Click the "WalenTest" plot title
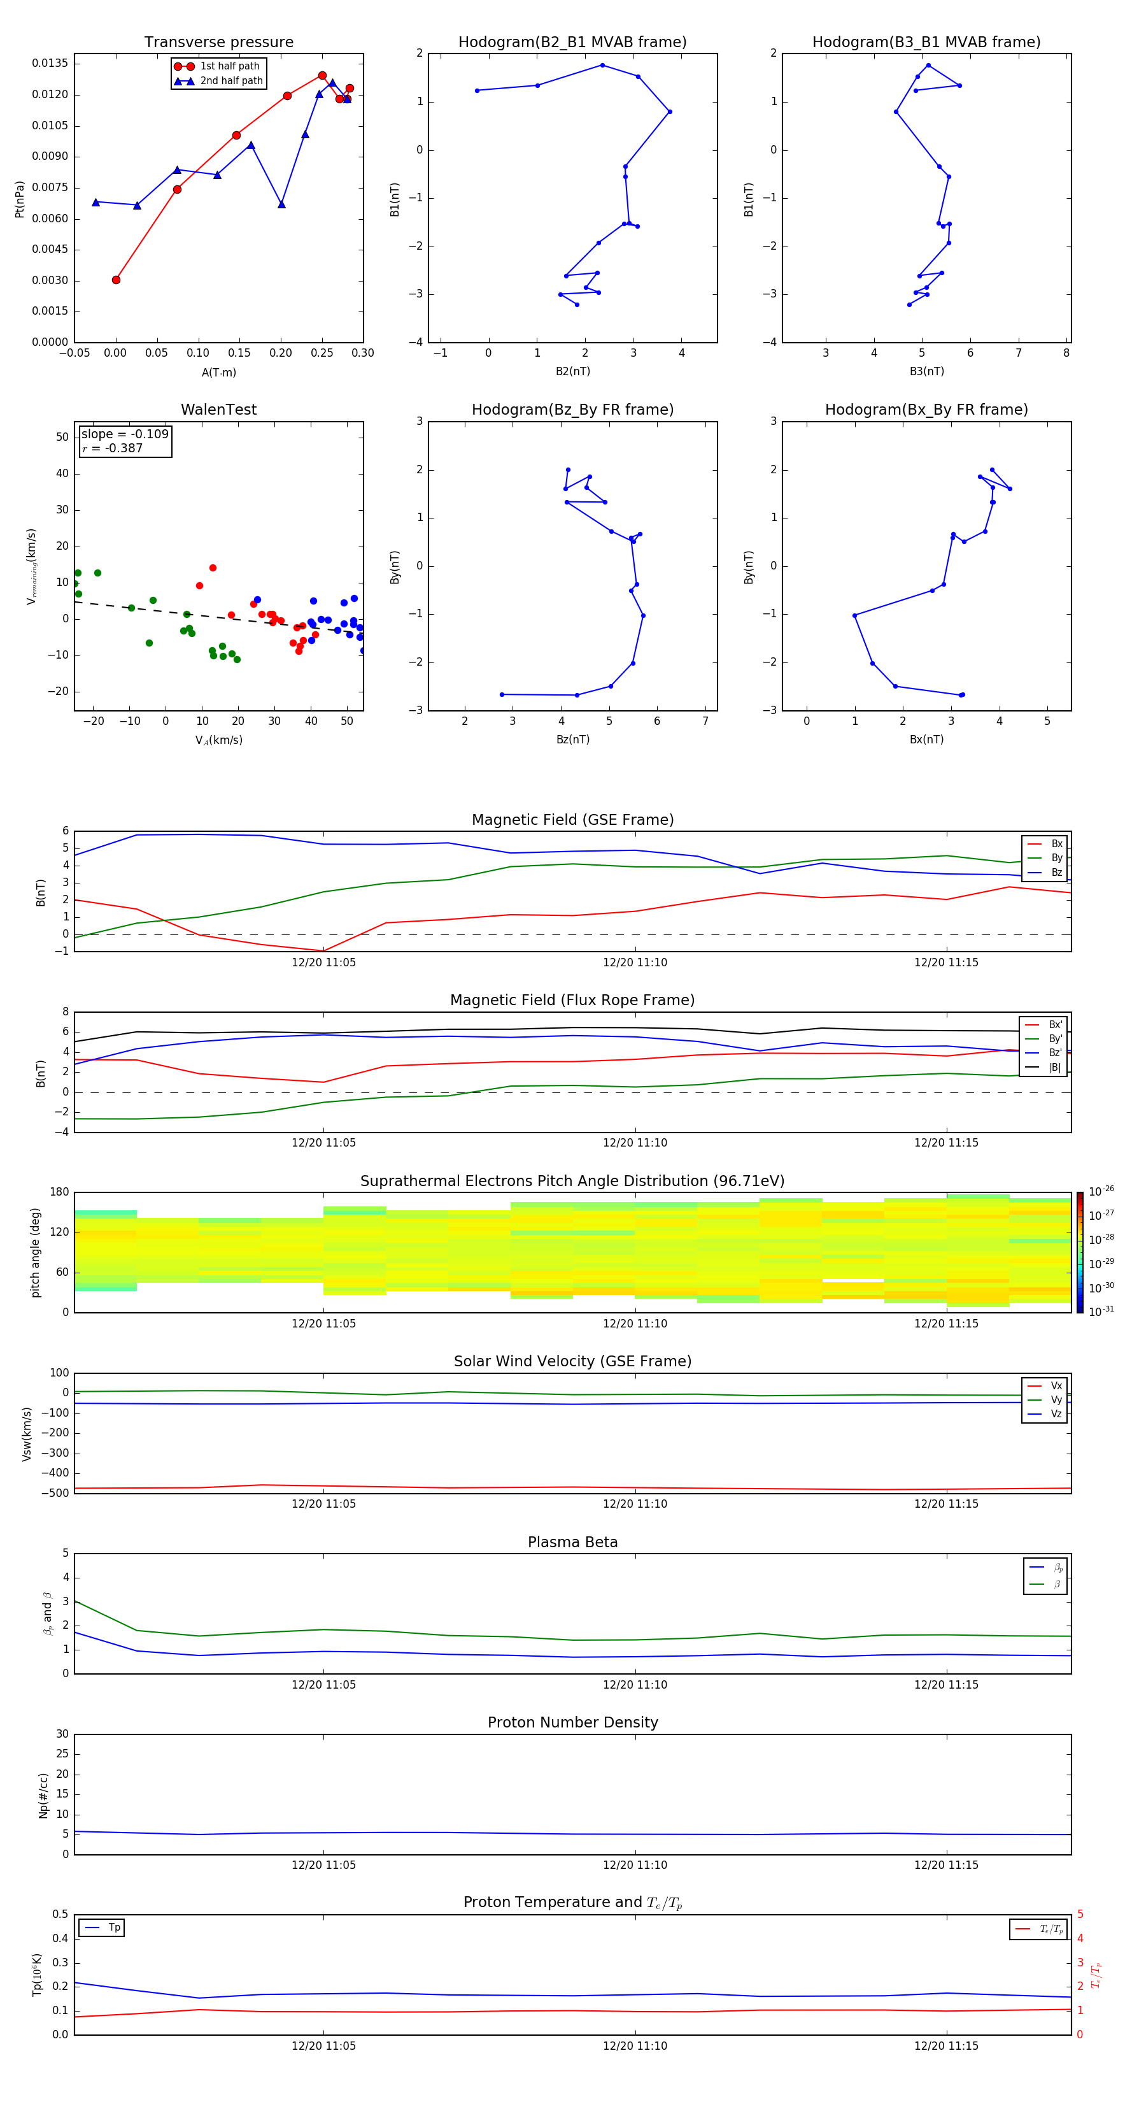1146x2102 pixels. [218, 410]
